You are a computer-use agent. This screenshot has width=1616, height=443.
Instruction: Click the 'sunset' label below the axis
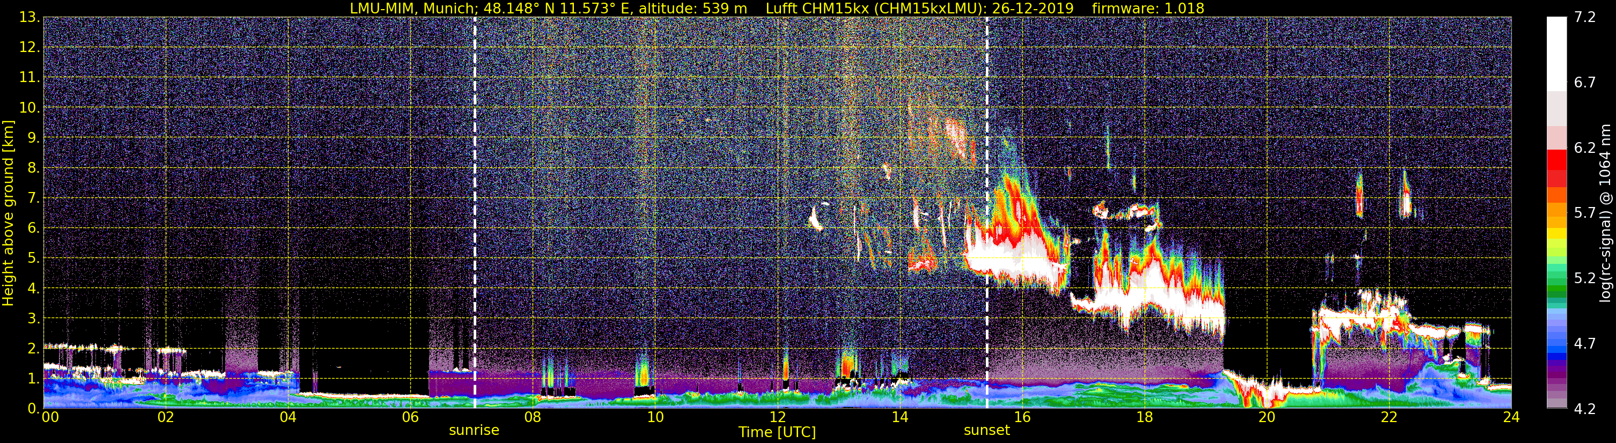(987, 431)
